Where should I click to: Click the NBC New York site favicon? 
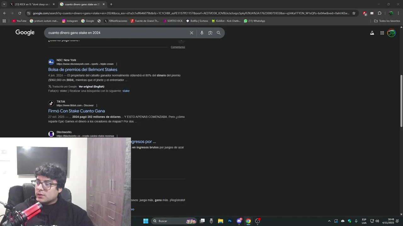pyautogui.click(x=51, y=62)
